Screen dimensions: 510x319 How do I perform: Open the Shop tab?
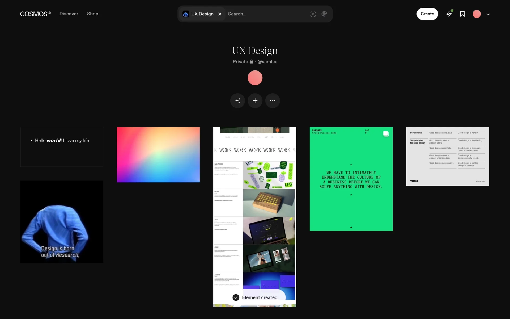(x=92, y=14)
